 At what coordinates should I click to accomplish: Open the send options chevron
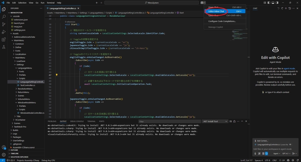[296, 153]
